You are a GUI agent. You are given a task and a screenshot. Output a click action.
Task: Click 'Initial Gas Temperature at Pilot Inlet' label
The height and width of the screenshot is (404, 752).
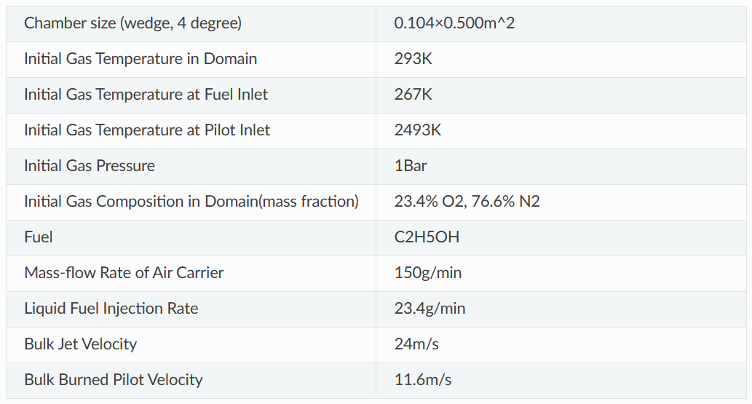point(147,130)
